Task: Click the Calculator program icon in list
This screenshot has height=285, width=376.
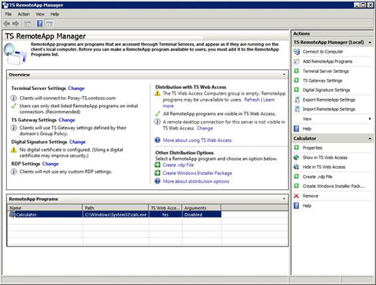Action: 12,215
